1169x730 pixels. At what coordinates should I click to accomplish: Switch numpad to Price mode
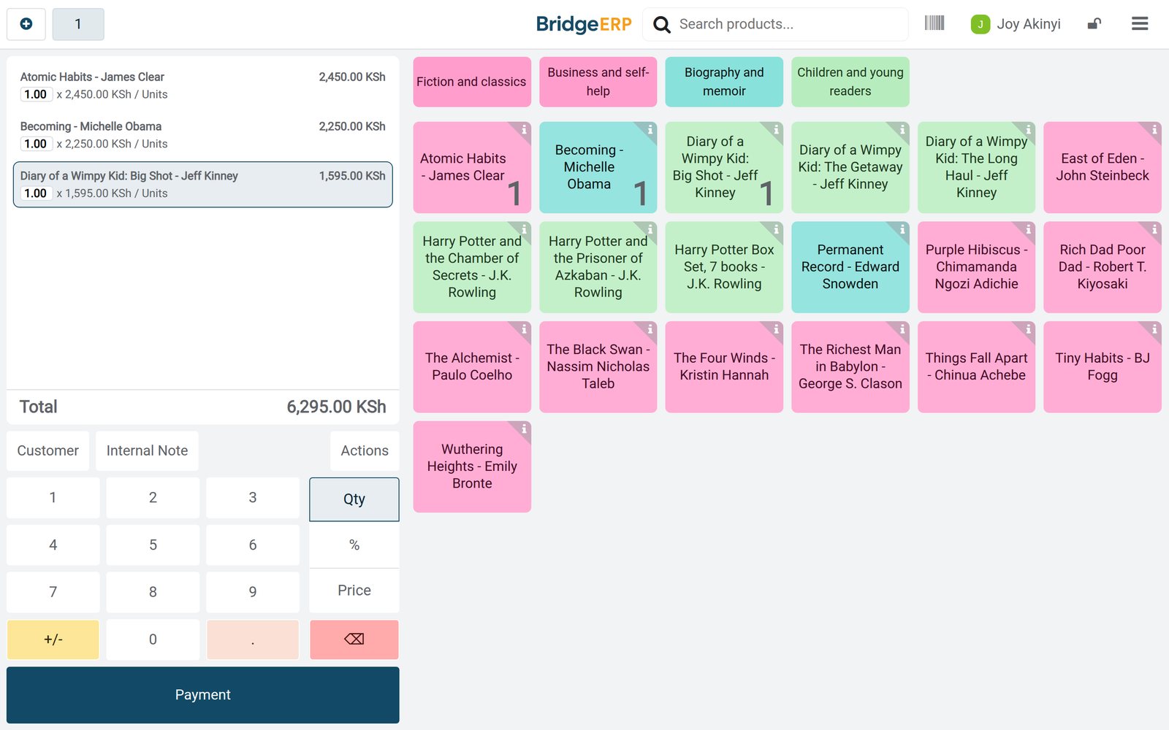(x=354, y=591)
